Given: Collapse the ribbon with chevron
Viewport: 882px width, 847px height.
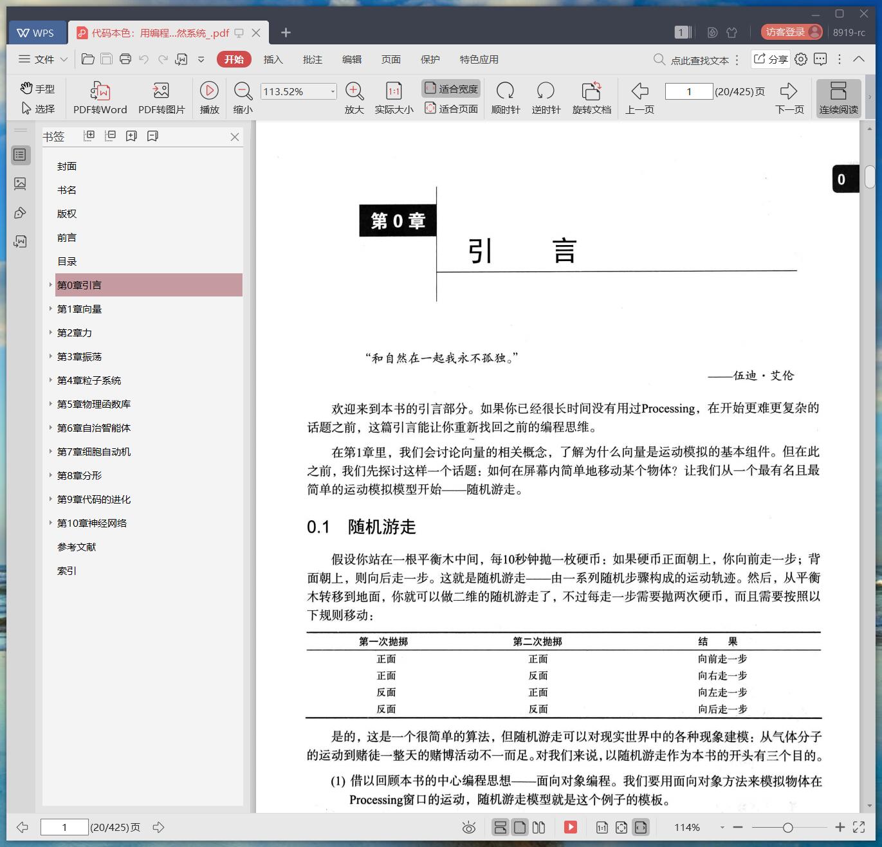Looking at the screenshot, I should point(859,59).
